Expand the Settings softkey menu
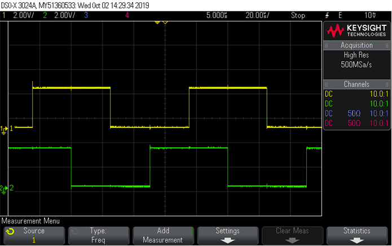 pos(227,235)
